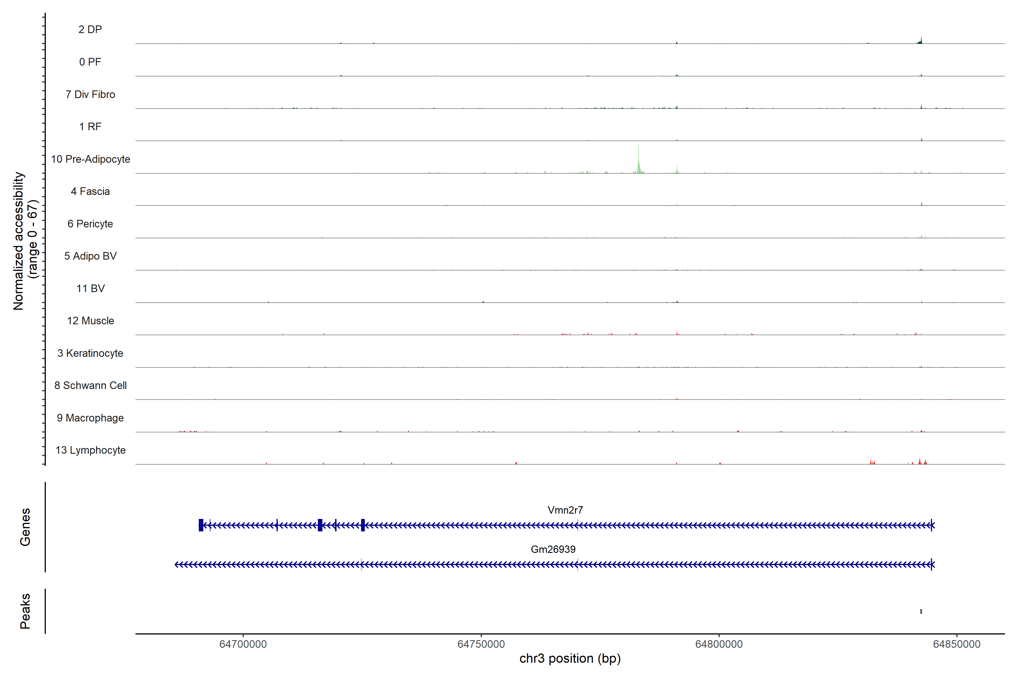Click the 3 Keratinocyte track label

coord(90,353)
